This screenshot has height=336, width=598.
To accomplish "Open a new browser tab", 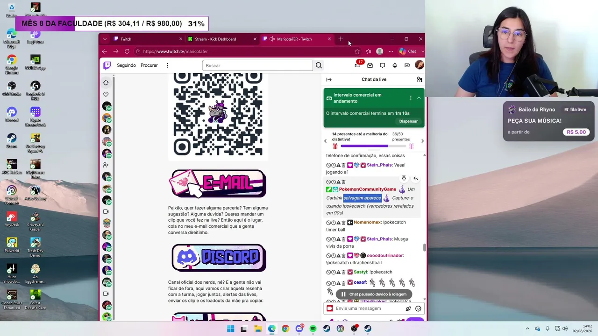I will 341,39.
